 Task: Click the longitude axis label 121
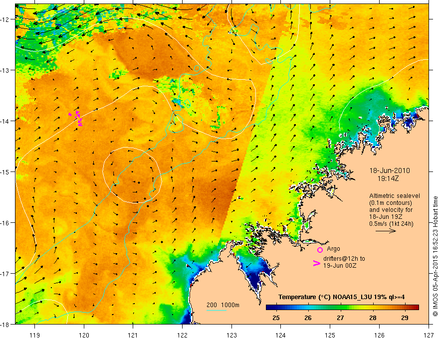[x=133, y=336]
